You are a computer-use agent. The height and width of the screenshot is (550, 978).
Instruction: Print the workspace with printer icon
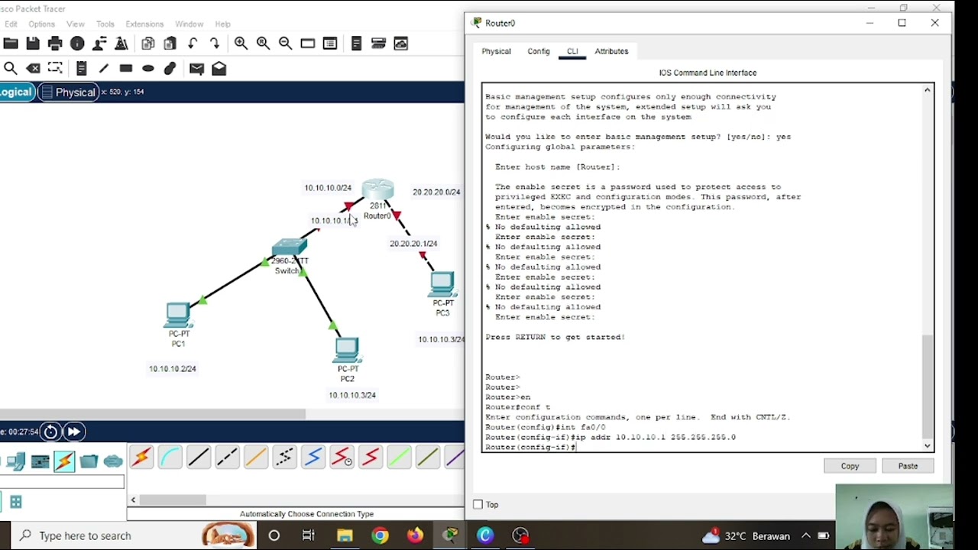tap(55, 44)
